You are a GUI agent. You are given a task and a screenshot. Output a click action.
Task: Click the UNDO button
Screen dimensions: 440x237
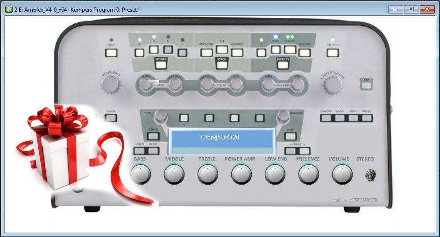[x=140, y=151]
